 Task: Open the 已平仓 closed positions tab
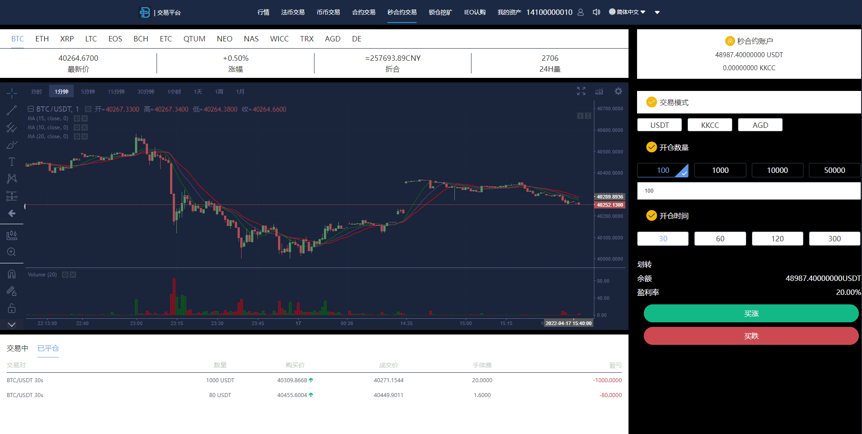48,348
